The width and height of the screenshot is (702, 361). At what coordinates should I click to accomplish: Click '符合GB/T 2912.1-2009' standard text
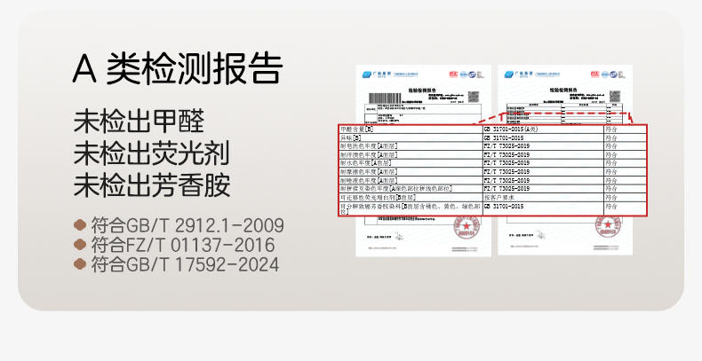pyautogui.click(x=187, y=225)
